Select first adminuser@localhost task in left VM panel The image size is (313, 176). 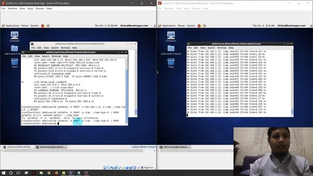tap(18, 147)
